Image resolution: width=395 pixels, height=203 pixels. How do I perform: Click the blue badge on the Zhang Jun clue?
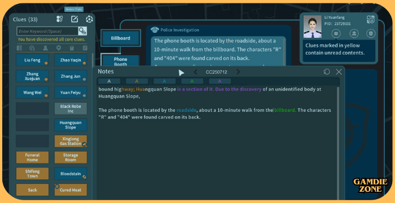pyautogui.click(x=85, y=79)
